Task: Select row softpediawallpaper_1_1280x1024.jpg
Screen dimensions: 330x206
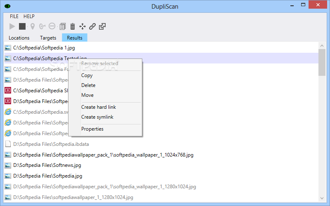Action: pyautogui.click(x=161, y=197)
